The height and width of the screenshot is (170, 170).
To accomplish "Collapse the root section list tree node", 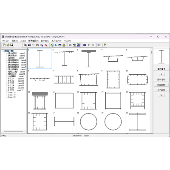I will [3, 51].
